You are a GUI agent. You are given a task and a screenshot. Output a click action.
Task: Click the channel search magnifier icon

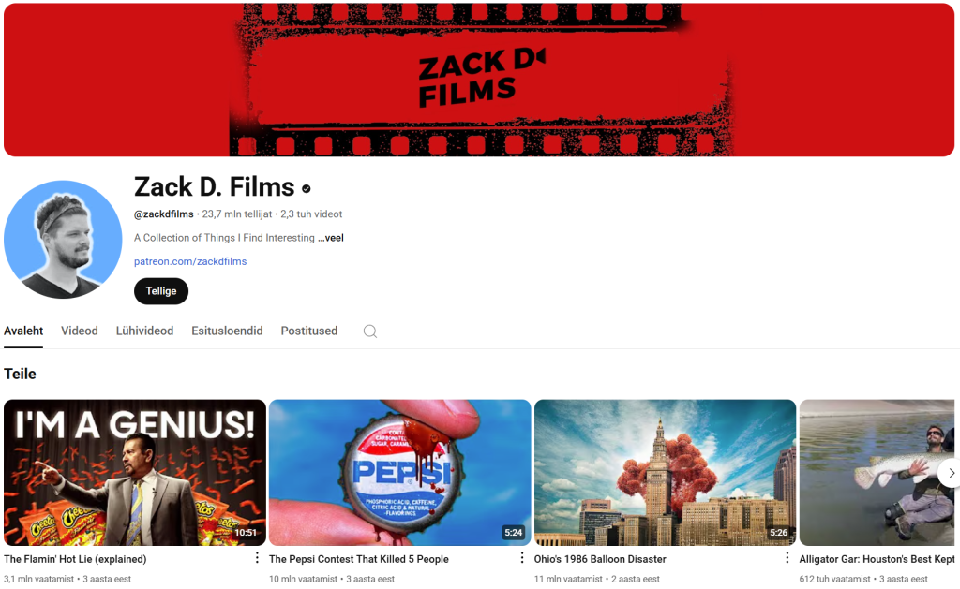(x=370, y=331)
